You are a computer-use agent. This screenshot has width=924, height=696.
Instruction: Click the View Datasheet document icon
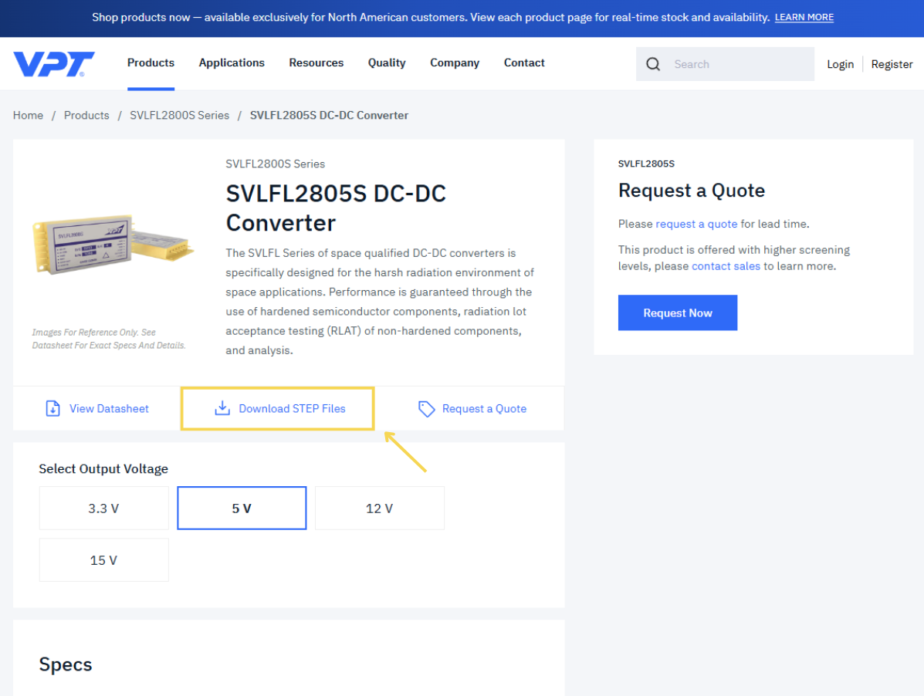(52, 408)
